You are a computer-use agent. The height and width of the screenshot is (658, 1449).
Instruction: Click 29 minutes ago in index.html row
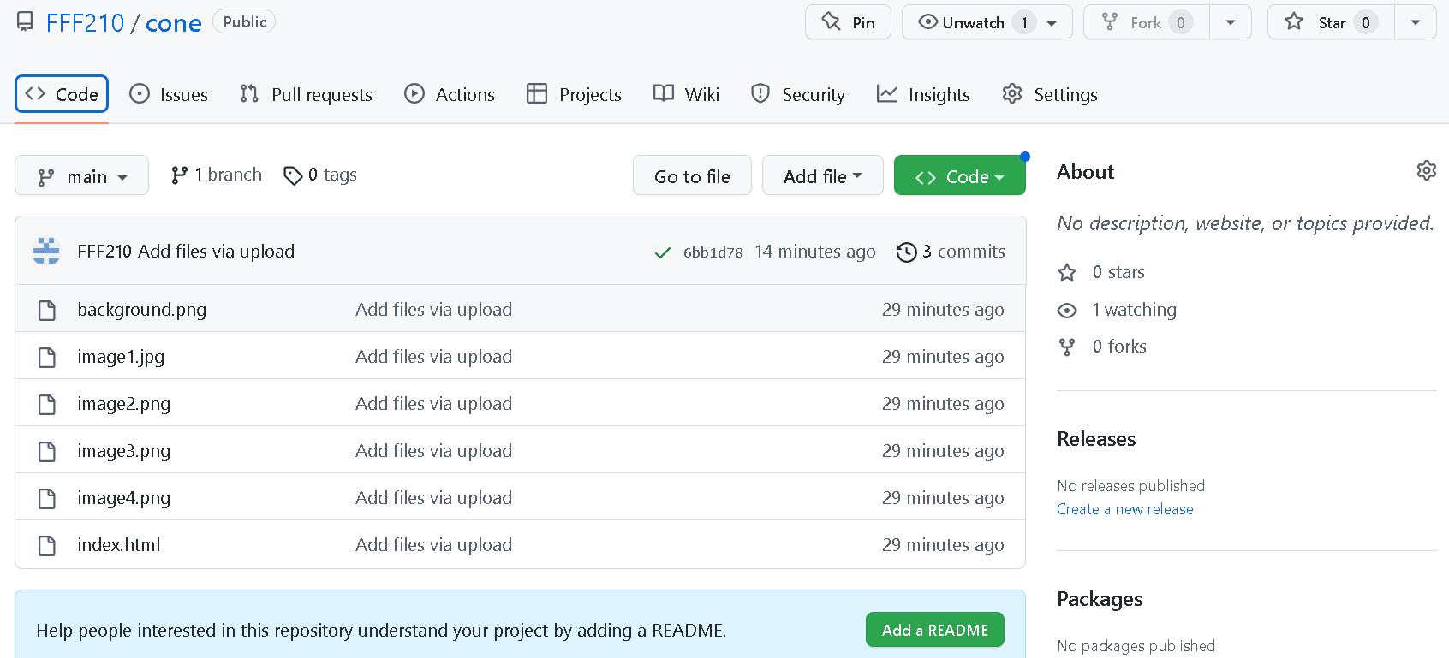click(x=943, y=545)
